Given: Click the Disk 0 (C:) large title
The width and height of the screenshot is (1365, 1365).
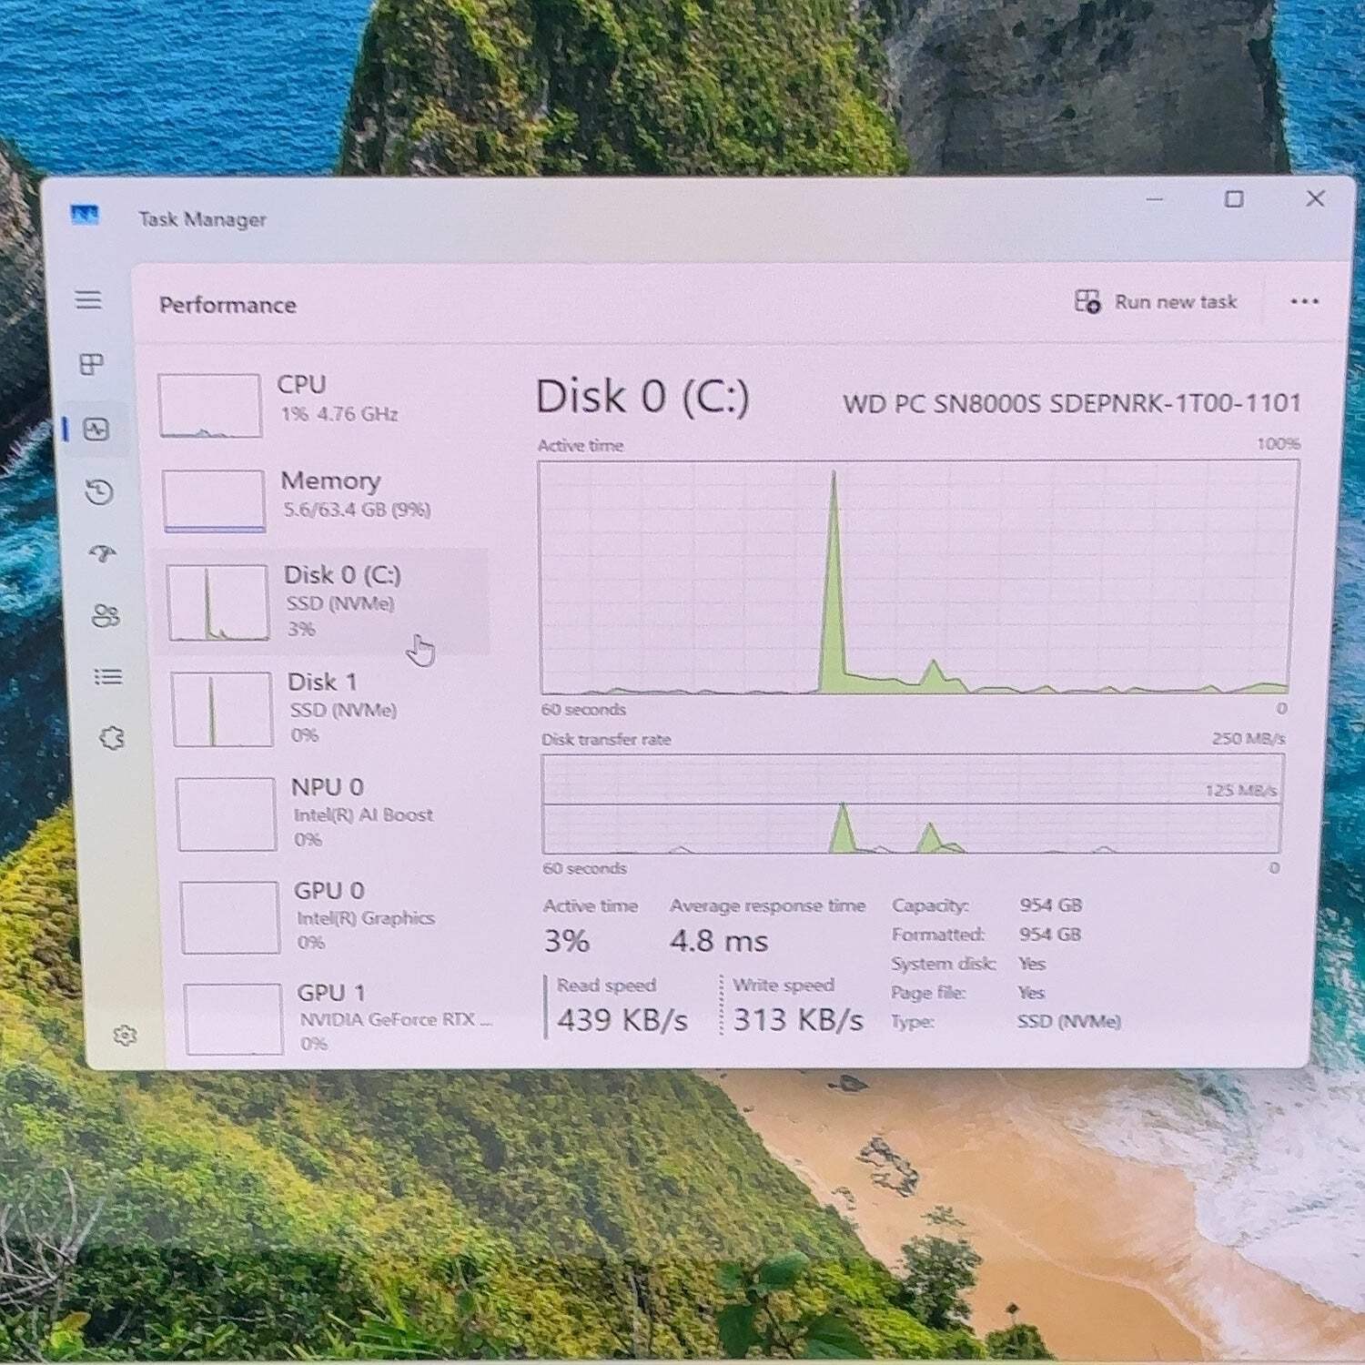Looking at the screenshot, I should [x=642, y=397].
